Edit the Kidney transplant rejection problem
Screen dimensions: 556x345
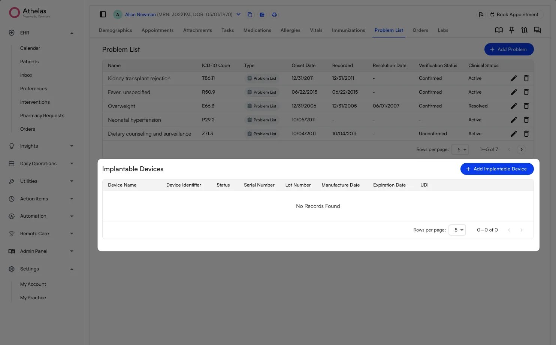pyautogui.click(x=514, y=78)
